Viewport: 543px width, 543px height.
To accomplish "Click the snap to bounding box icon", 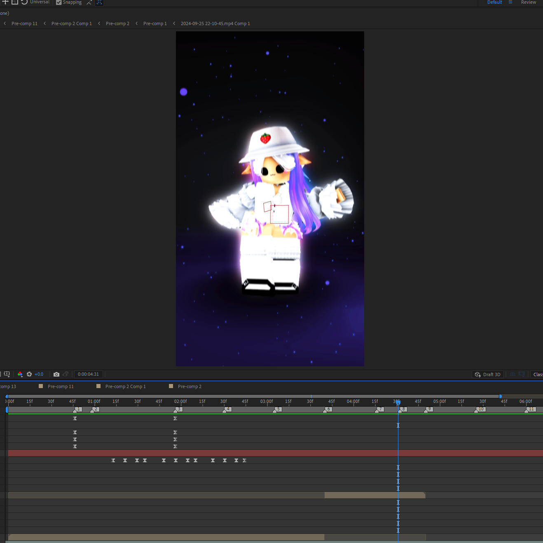I will coord(99,2).
